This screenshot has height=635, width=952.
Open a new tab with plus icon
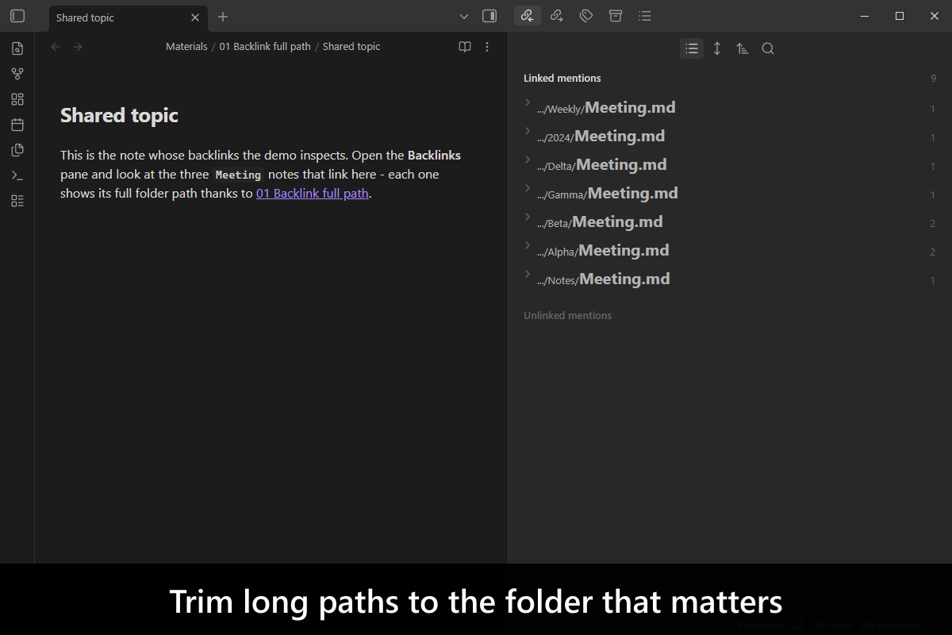click(223, 17)
